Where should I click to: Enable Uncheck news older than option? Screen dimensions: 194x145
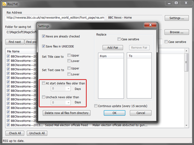click(44, 97)
